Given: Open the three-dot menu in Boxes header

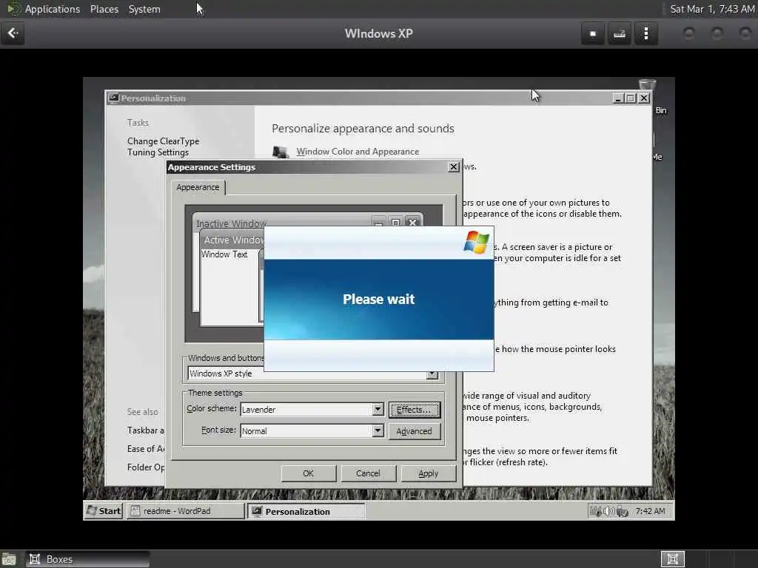Looking at the screenshot, I should coord(646,34).
